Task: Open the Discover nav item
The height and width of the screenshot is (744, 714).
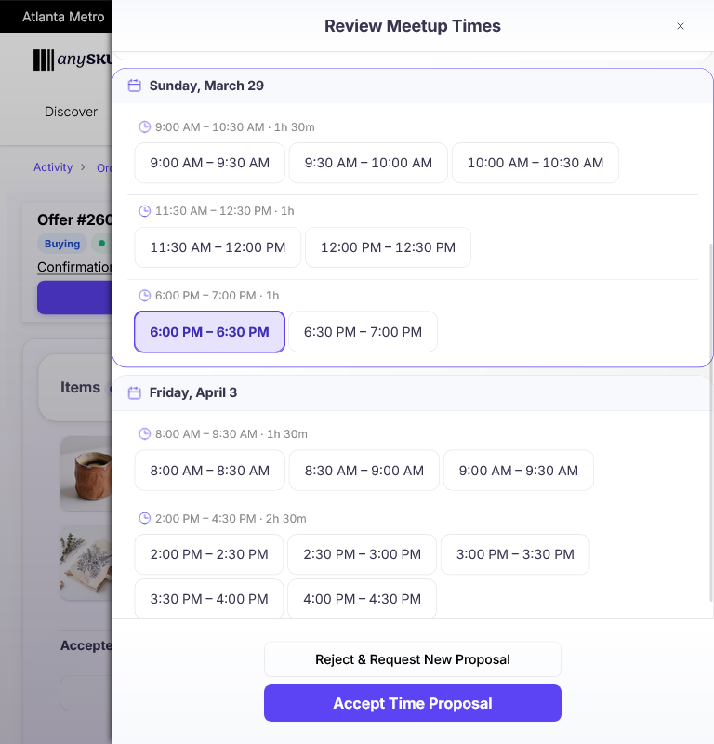Action: [71, 112]
